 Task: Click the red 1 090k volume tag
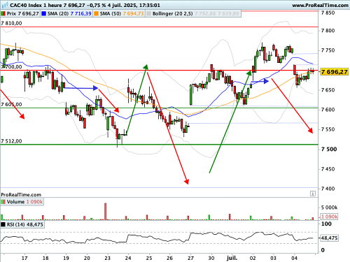(329, 217)
